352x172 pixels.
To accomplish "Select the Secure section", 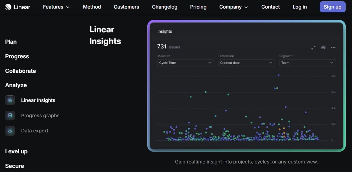I will pyautogui.click(x=14, y=166).
